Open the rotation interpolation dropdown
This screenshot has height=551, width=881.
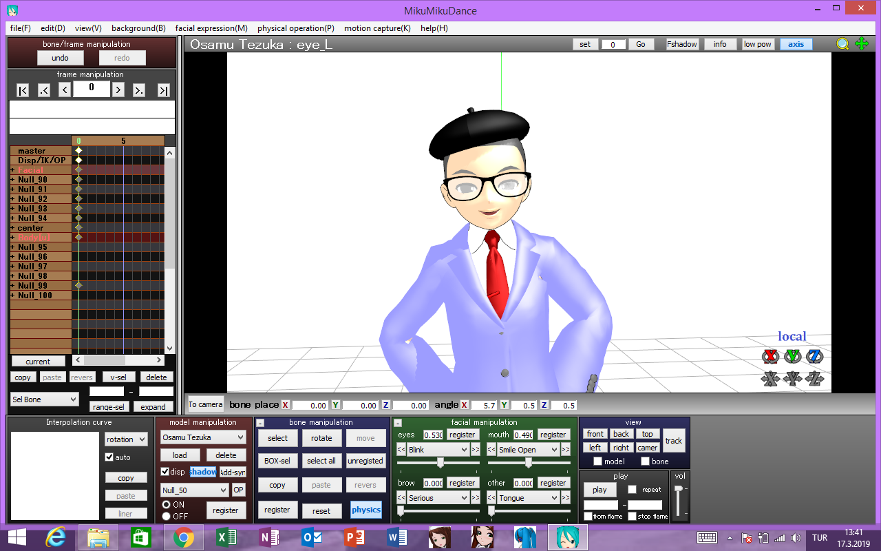(x=126, y=439)
